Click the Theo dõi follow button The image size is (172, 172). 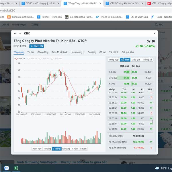point(37,46)
